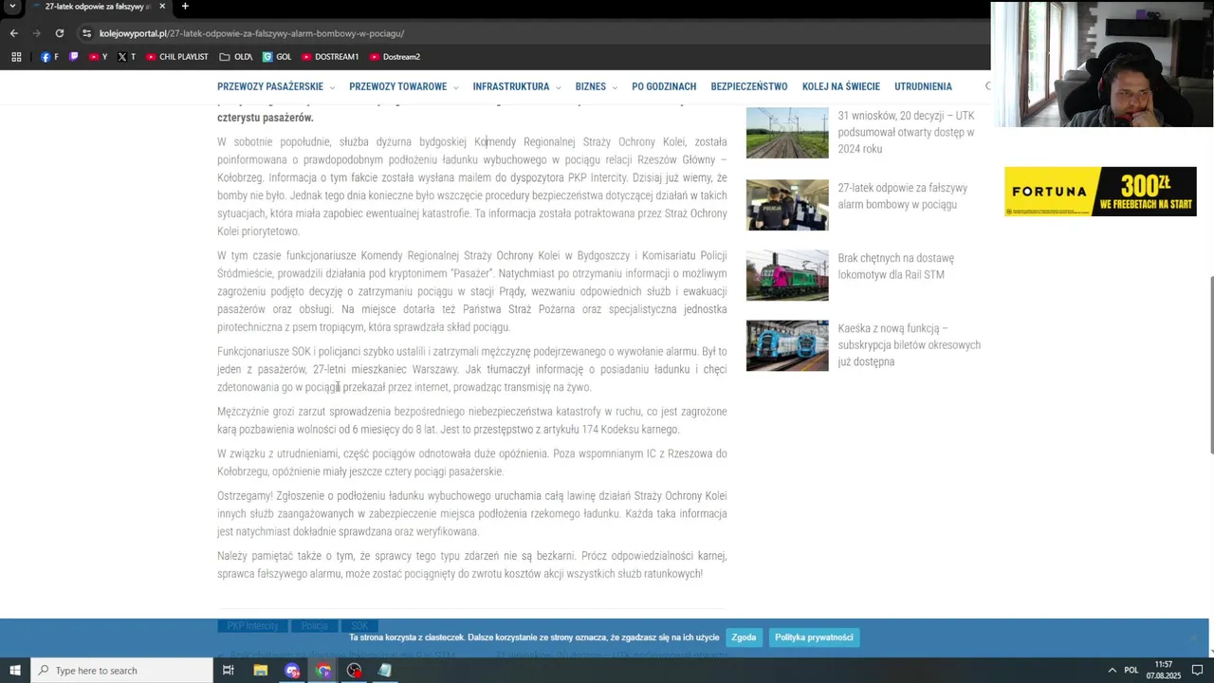
Task: Open the clock showing 11:57
Action: [x=1163, y=671]
